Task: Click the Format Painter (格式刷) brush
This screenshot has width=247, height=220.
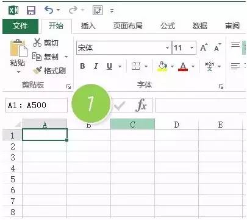Action: [38, 70]
